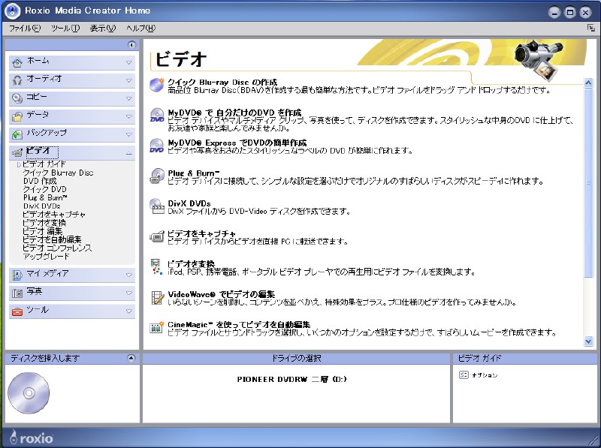Screen dimensions: 601x448
Task: Open the ファイル menu
Action: tap(24, 28)
